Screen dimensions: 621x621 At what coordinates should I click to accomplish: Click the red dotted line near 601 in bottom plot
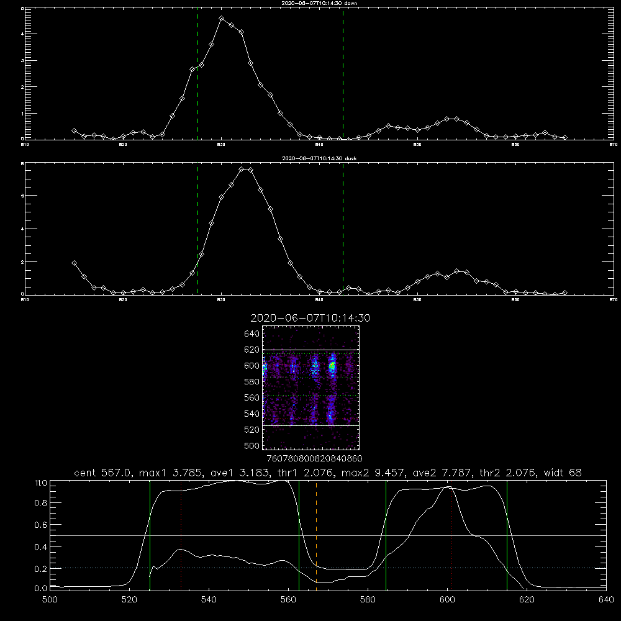pos(451,535)
